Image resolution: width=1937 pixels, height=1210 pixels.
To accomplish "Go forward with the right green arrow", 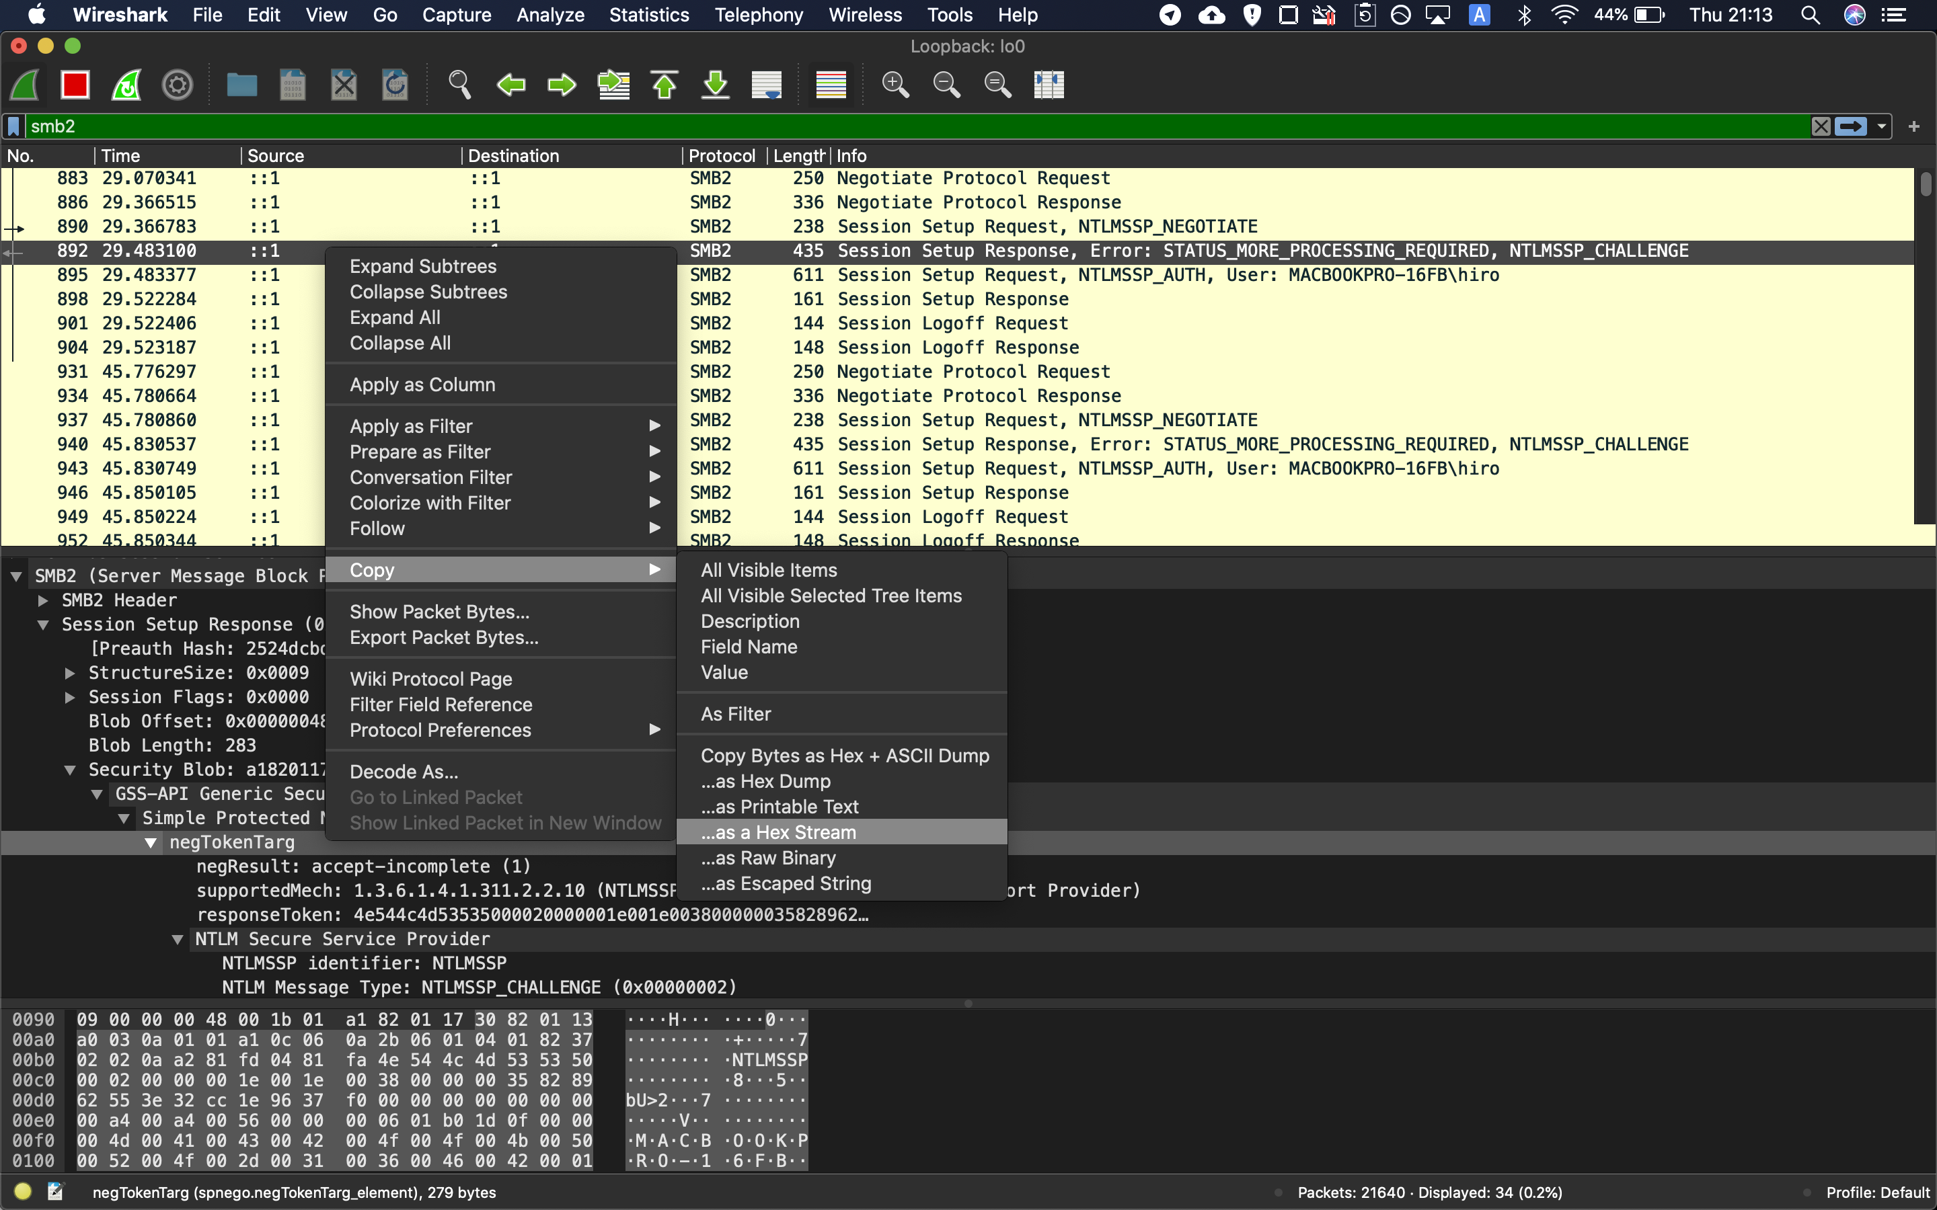I will coord(562,85).
